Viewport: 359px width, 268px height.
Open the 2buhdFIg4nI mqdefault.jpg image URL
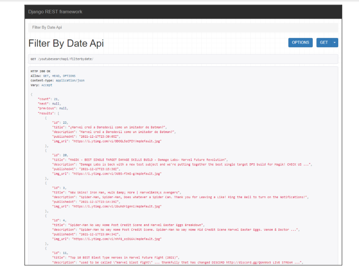117,206
